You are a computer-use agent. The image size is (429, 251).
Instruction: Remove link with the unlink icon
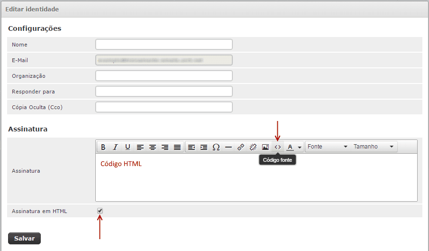point(253,147)
